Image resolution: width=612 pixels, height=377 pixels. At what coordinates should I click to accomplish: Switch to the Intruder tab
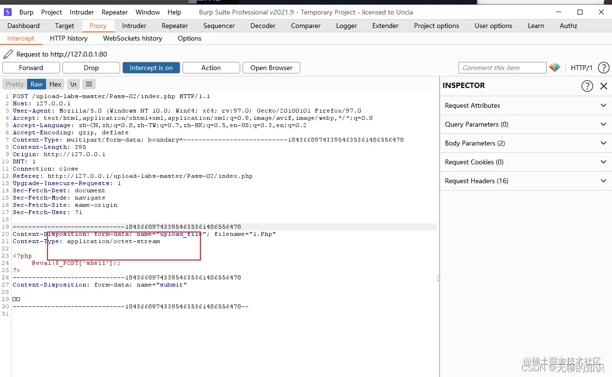tap(134, 26)
